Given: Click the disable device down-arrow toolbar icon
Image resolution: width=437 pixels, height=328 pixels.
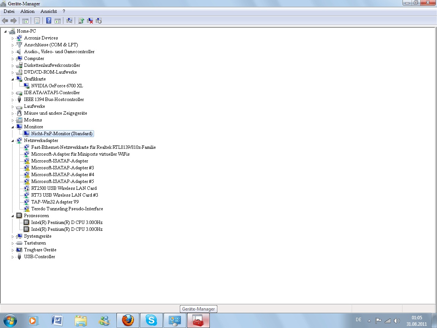Looking at the screenshot, I should click(x=99, y=20).
